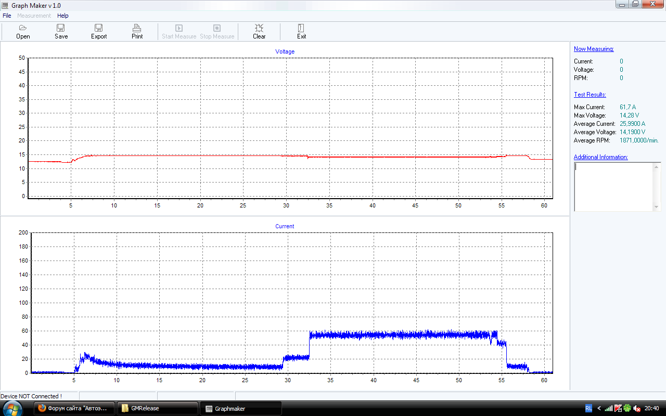Open the File menu

[7, 16]
